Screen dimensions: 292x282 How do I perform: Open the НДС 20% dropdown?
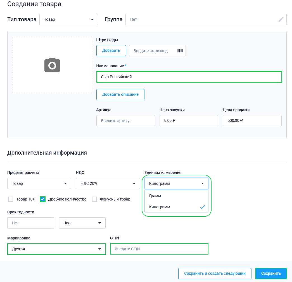coord(108,183)
